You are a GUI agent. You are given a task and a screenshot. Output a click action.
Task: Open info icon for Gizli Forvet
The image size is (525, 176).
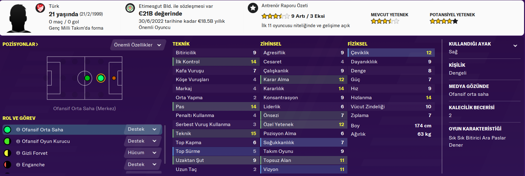pyautogui.click(x=18, y=153)
